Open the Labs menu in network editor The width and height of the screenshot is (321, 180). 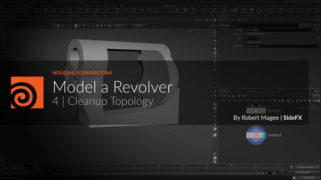point(263,100)
